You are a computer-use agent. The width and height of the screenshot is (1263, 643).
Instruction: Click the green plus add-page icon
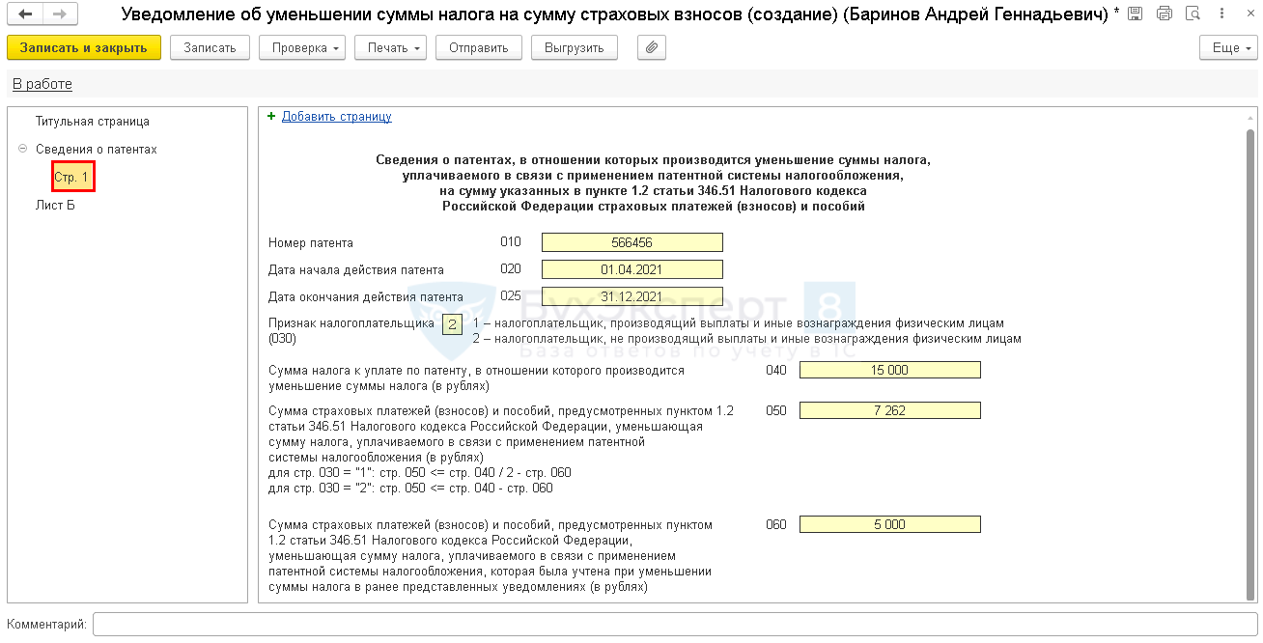pyautogui.click(x=271, y=116)
